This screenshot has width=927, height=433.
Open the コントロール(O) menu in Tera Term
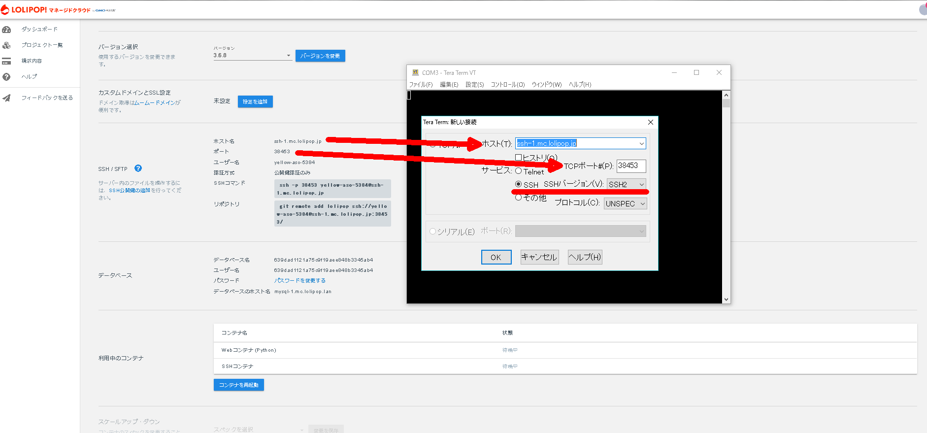508,85
